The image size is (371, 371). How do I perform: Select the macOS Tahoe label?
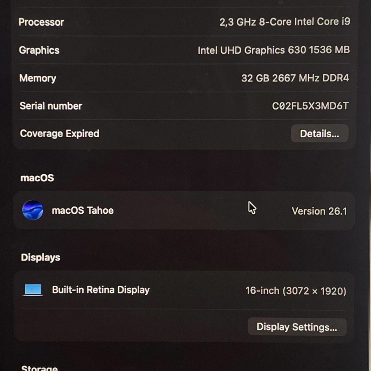(83, 210)
